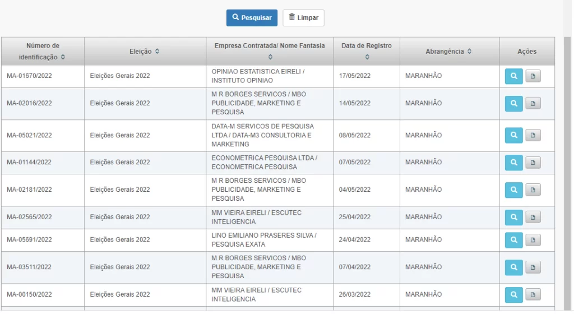Viewport: 574px width, 314px height.
Task: View details of MA-01670/2022 with magnifier icon
Action: point(513,76)
